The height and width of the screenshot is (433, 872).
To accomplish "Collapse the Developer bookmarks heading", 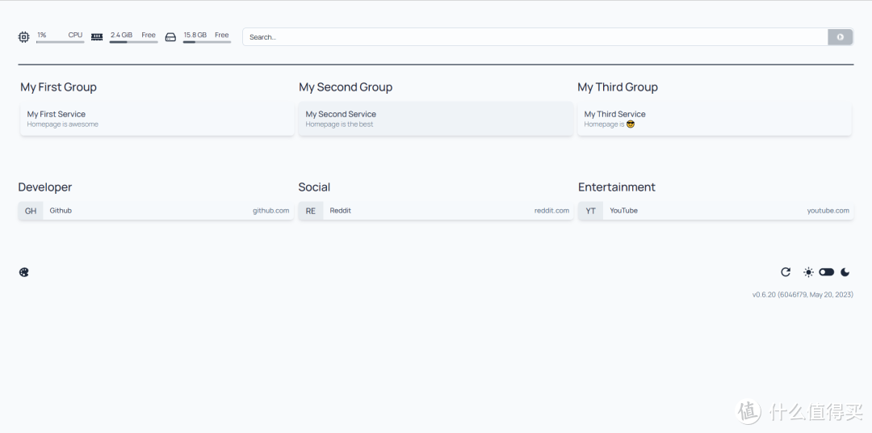I will (45, 187).
